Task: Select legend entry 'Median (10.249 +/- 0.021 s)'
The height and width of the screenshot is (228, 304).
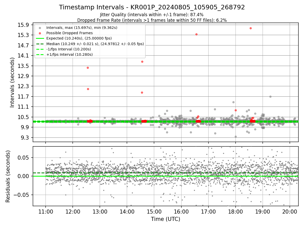Action: 95,44
